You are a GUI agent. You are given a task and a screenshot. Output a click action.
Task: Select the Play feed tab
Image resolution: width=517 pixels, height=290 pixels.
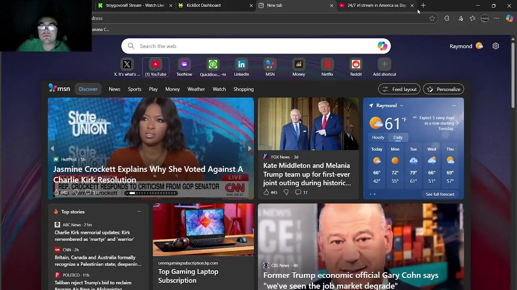click(x=153, y=89)
